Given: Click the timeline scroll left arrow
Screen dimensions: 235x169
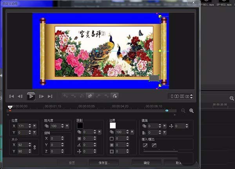Looking at the screenshot, I should pos(8,115).
